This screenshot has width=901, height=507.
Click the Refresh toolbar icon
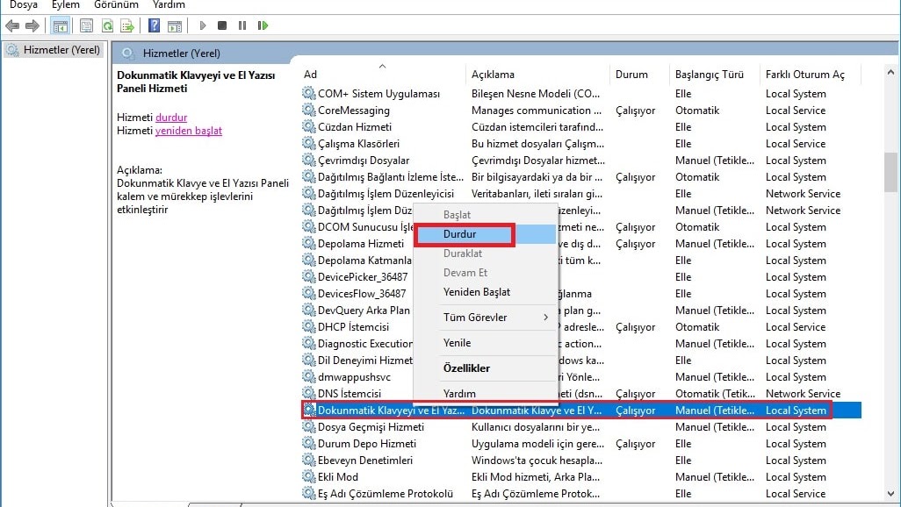[107, 25]
